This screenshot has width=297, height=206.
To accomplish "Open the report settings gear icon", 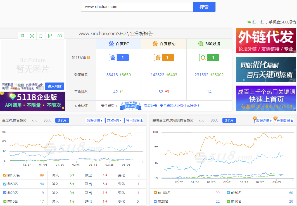I will pyautogui.click(x=59, y=36).
